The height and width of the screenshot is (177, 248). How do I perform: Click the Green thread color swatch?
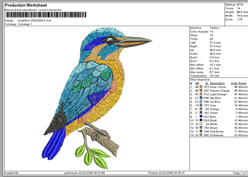coord(201,113)
